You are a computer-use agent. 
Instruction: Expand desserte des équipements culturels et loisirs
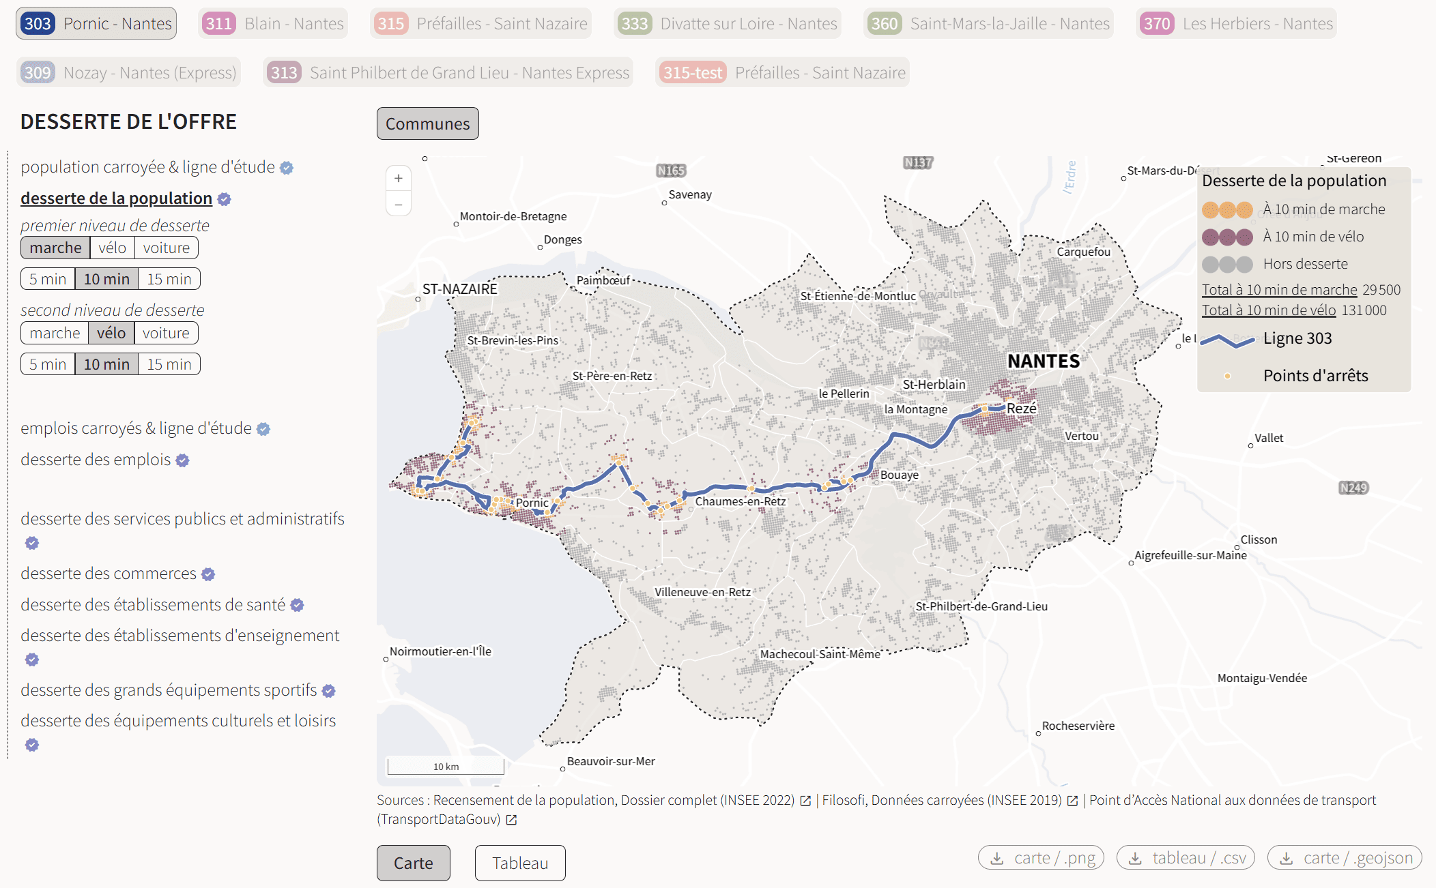click(x=178, y=721)
